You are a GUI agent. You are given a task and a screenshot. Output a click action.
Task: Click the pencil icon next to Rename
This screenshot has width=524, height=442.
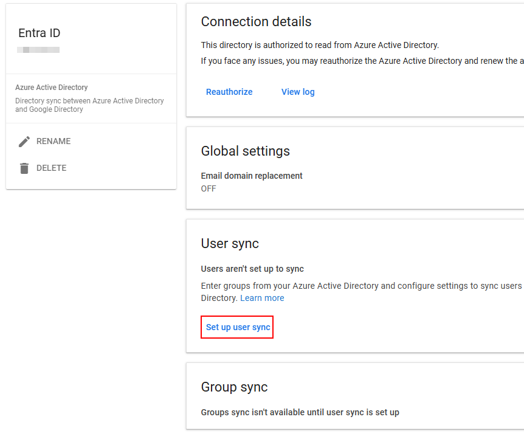24,142
